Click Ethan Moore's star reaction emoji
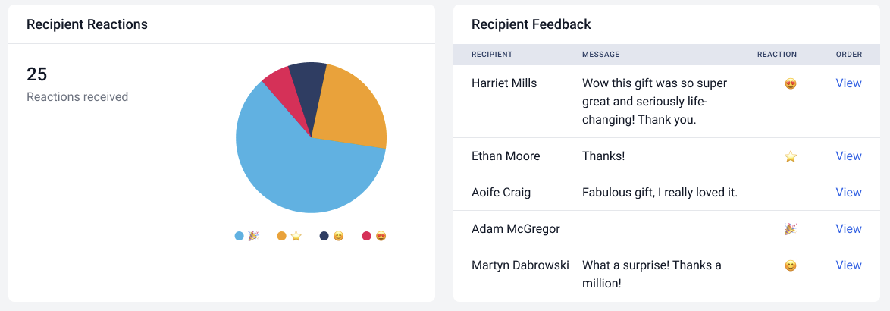 tap(791, 156)
